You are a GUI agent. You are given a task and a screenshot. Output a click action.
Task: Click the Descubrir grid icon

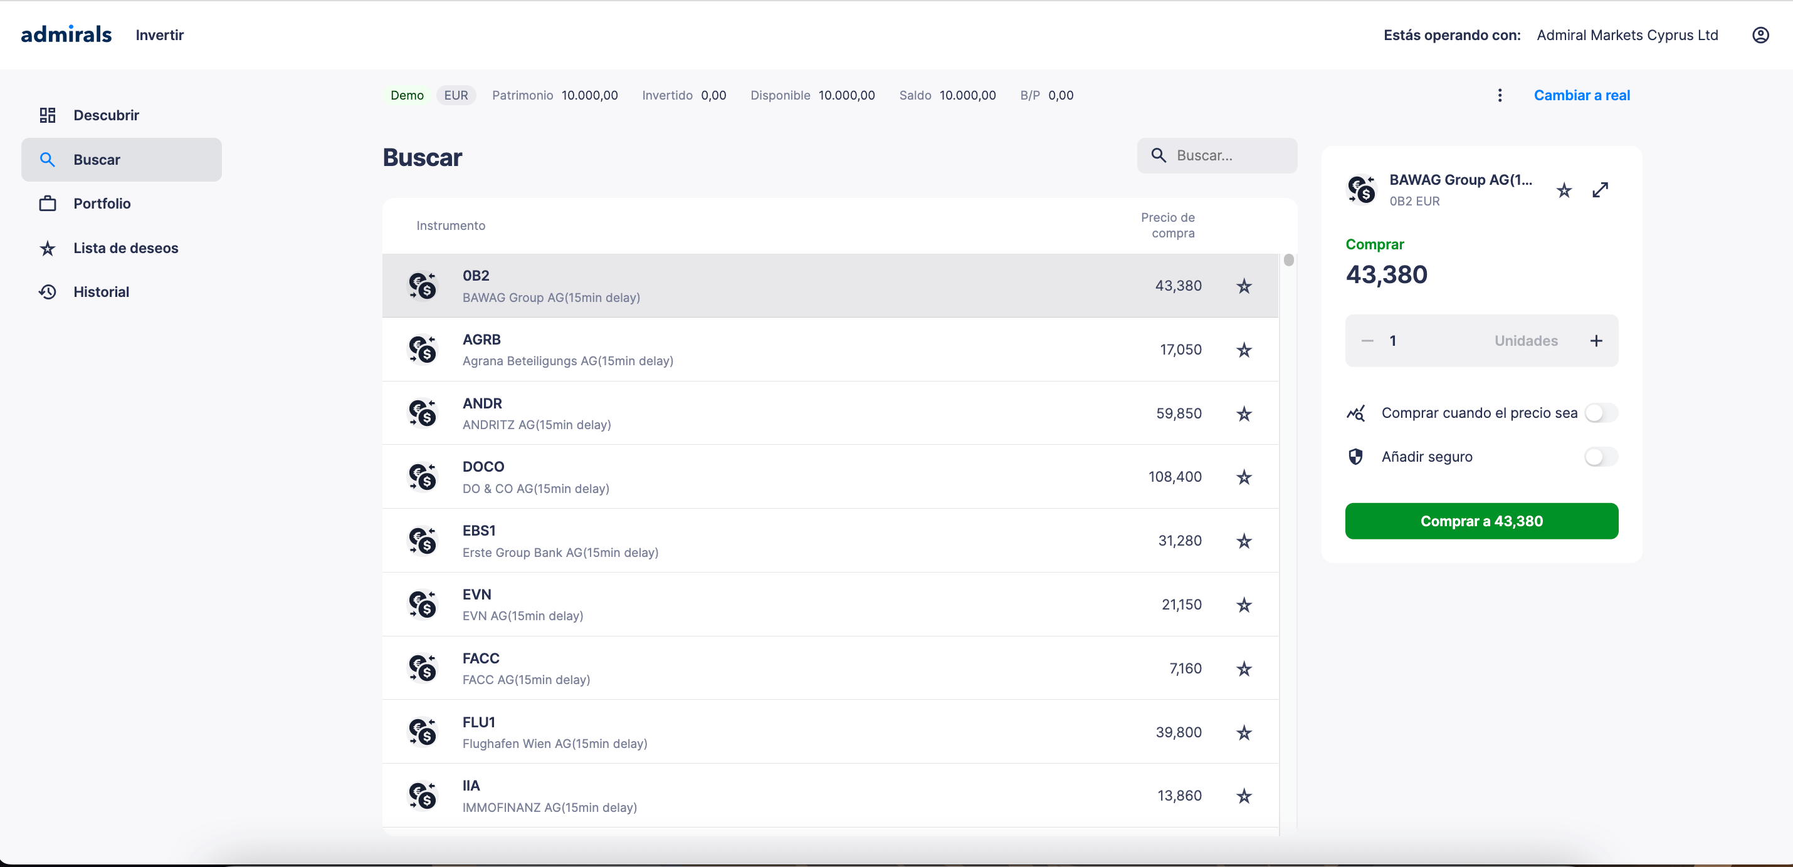coord(47,115)
